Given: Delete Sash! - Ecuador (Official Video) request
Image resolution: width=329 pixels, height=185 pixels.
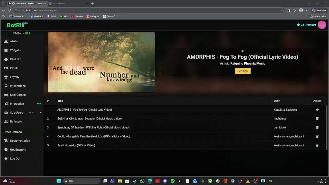Looking at the screenshot, I should [x=317, y=145].
